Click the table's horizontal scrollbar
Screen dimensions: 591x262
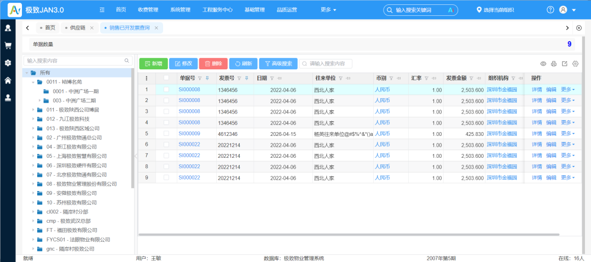click(350, 235)
